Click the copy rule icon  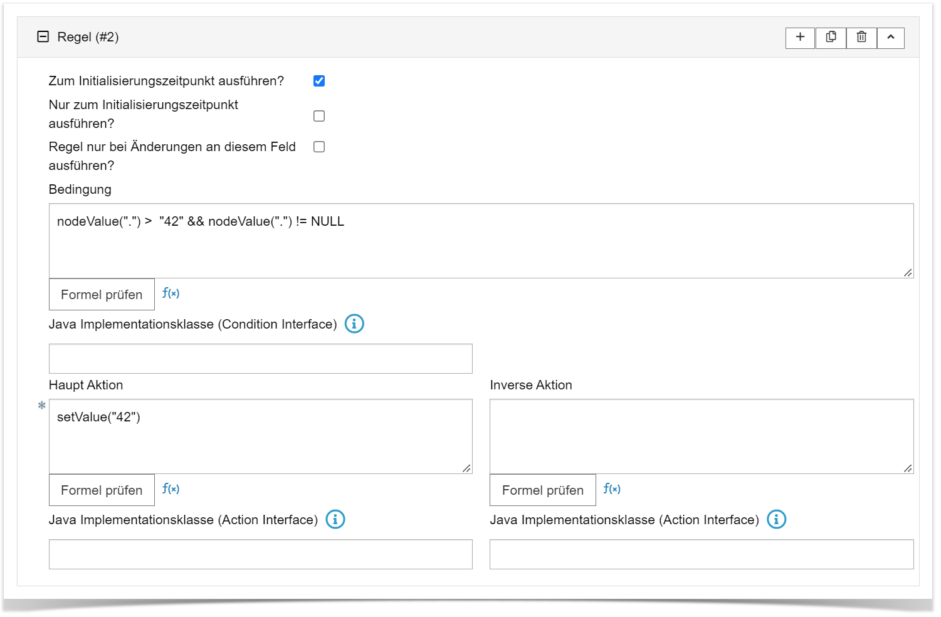point(831,38)
